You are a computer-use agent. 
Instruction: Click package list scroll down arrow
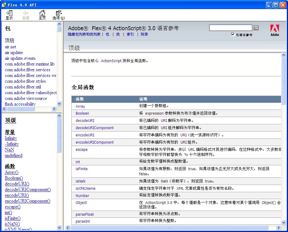pyautogui.click(x=59, y=103)
